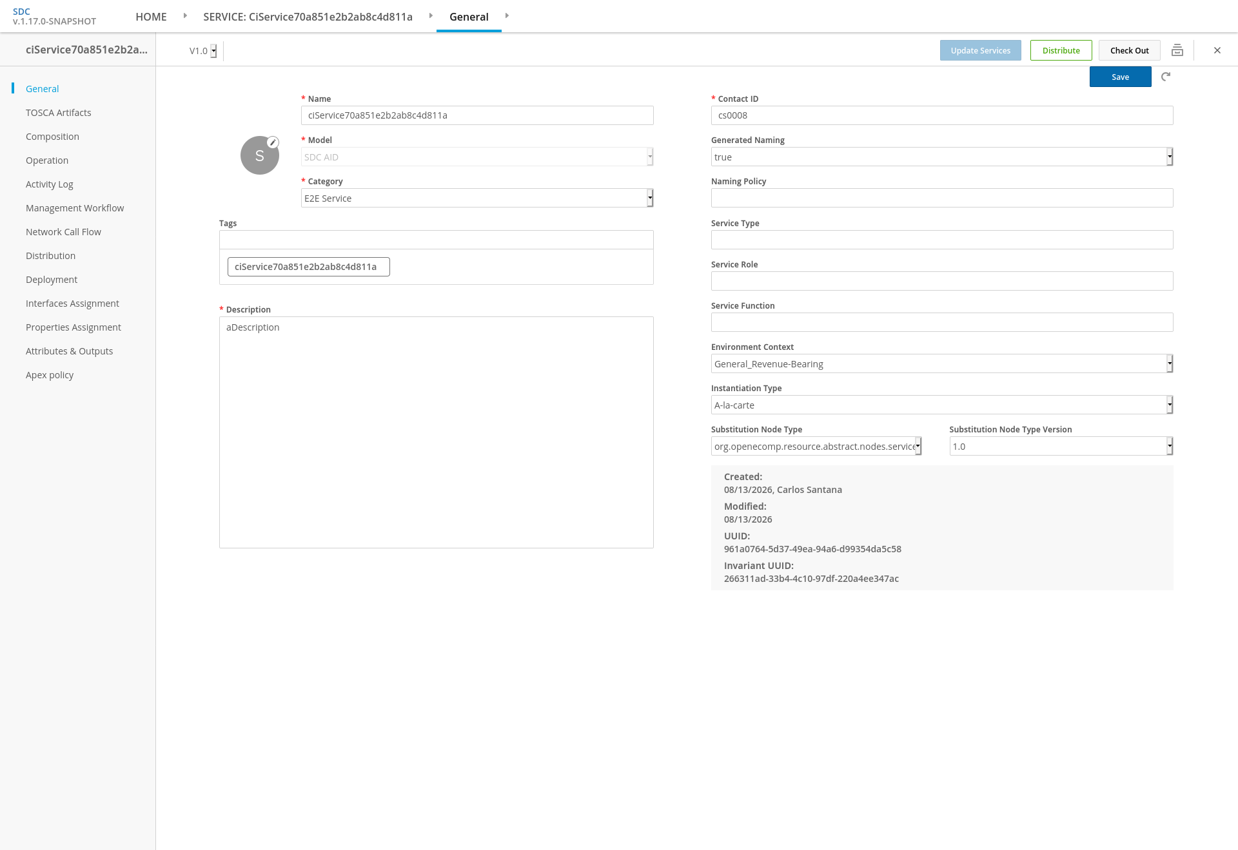This screenshot has width=1238, height=850.
Task: Click the UUID value 961a0764-5d37-49ea-94a6-d99354da5c58
Action: (812, 549)
